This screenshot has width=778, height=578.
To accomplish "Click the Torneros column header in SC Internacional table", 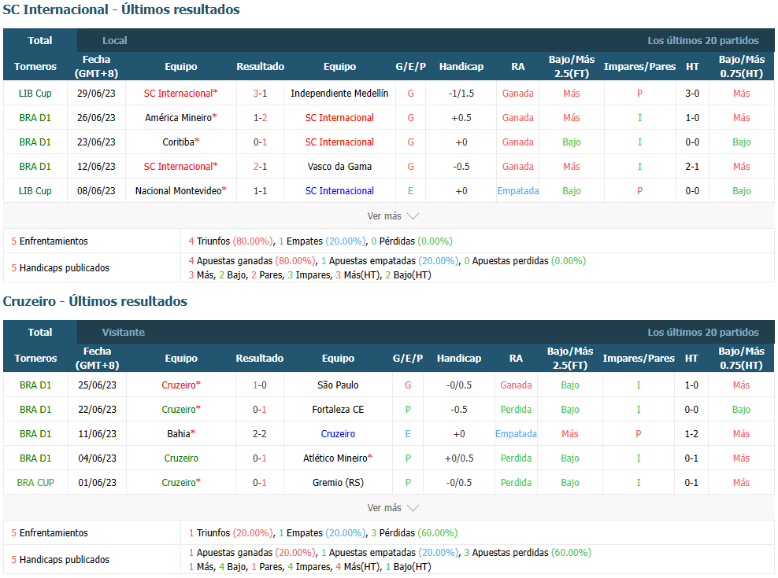I will [x=35, y=66].
